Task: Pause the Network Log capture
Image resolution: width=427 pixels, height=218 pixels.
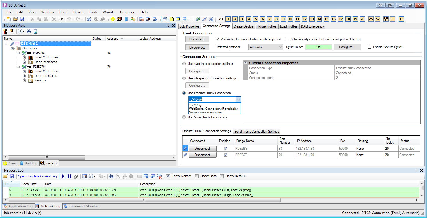Action: pos(69,176)
